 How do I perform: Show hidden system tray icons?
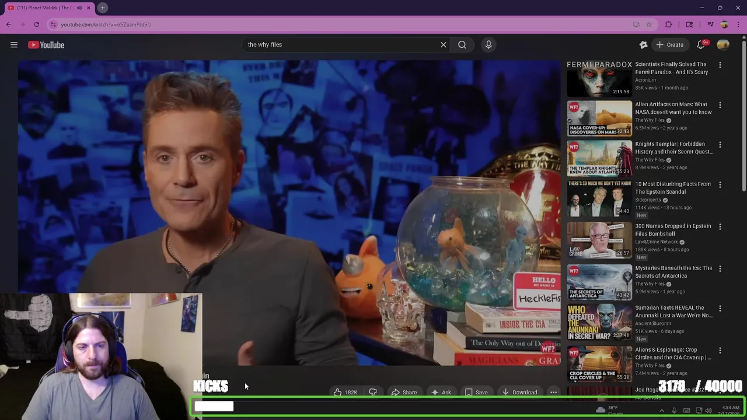pos(661,411)
